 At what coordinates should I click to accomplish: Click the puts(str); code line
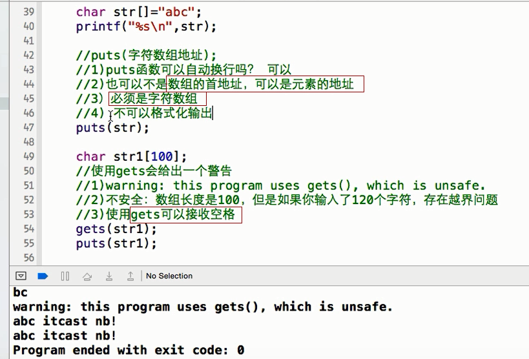[x=112, y=128]
